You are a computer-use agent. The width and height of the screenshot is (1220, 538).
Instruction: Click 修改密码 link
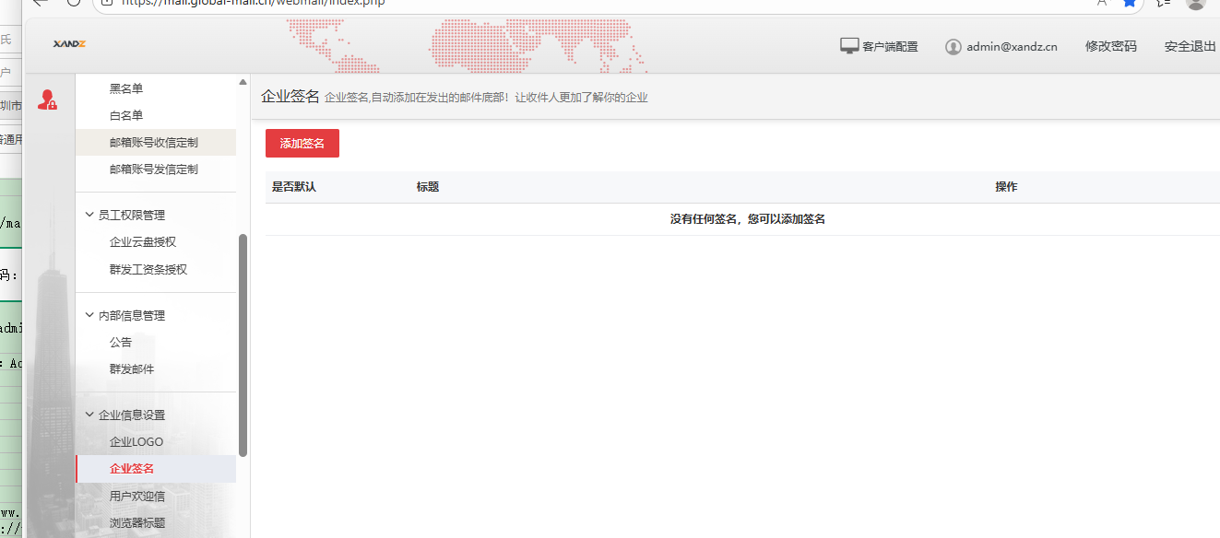click(x=1111, y=46)
